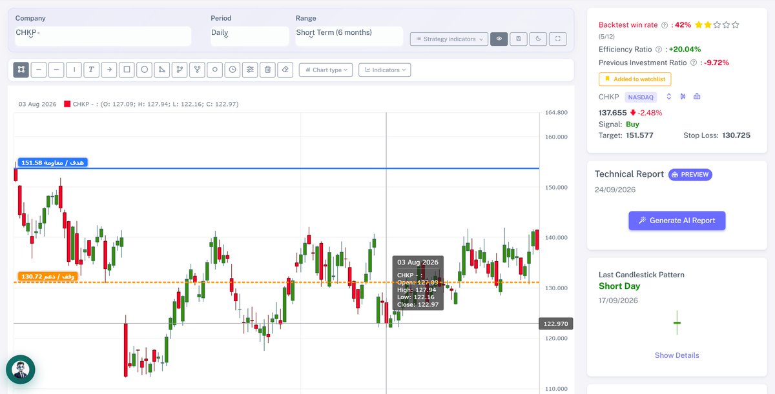Screen dimensions: 775x394
Task: Select the small circle marker tool
Action: pos(214,70)
